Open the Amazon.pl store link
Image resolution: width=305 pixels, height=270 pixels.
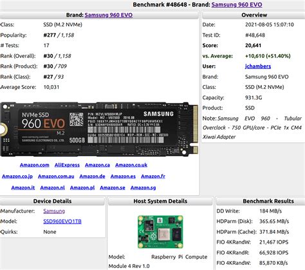(x=82, y=188)
